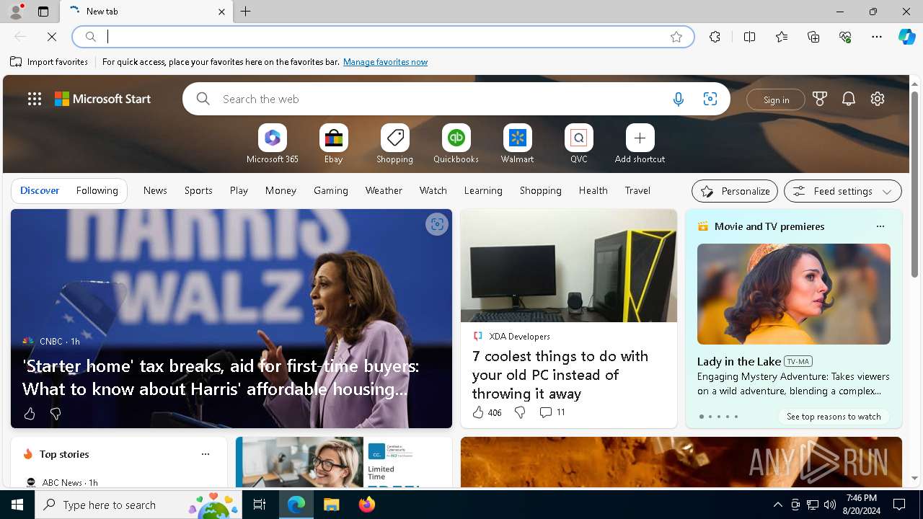Image resolution: width=923 pixels, height=519 pixels.
Task: Open the Weather category
Action: point(384,191)
